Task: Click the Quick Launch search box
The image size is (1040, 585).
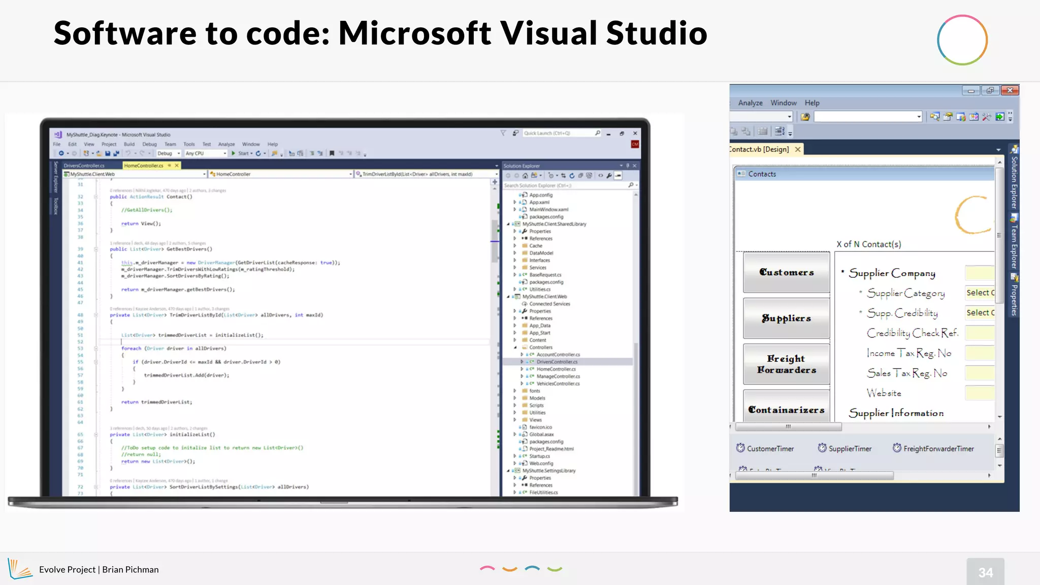Action: click(562, 133)
